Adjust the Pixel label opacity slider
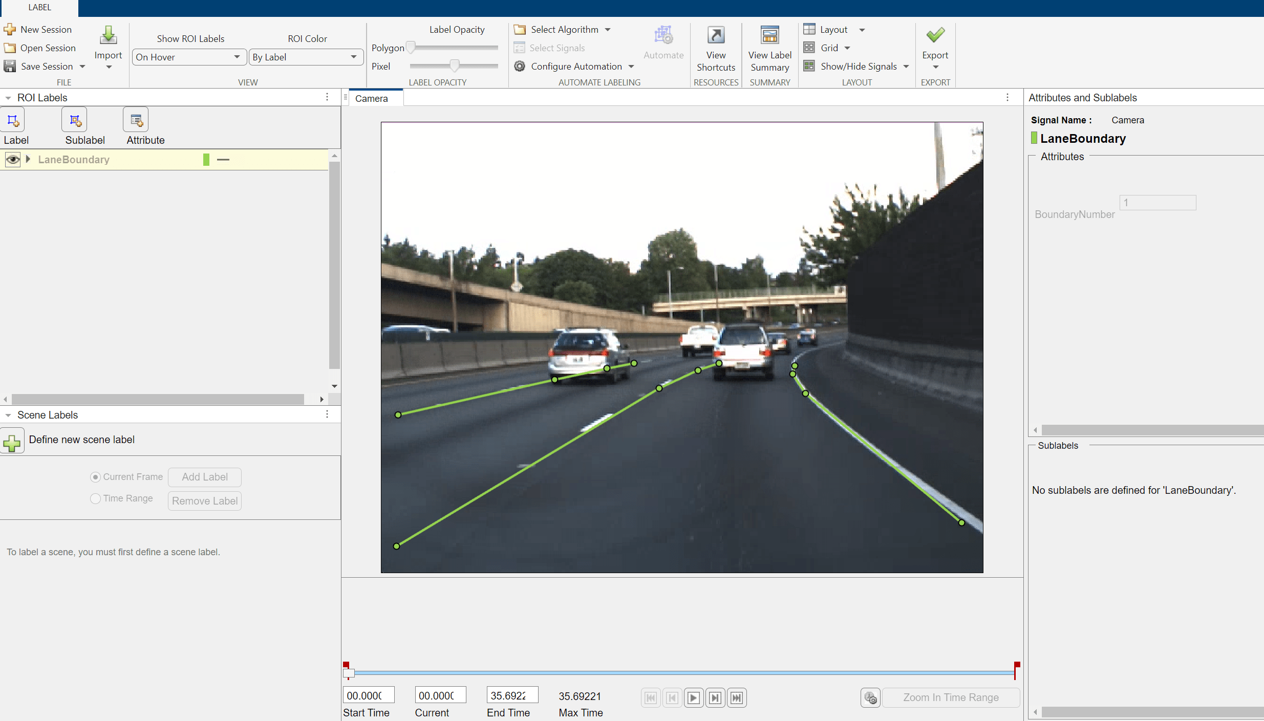Image resolution: width=1264 pixels, height=721 pixels. [x=454, y=66]
